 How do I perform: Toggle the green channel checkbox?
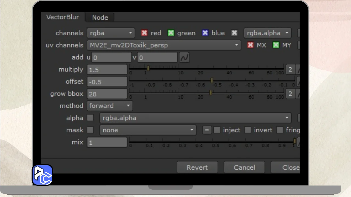171,33
